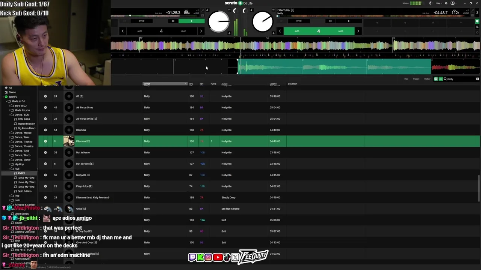Select the RNB X playlist
Image resolution: width=481 pixels, height=270 pixels.
pyautogui.click(x=21, y=173)
